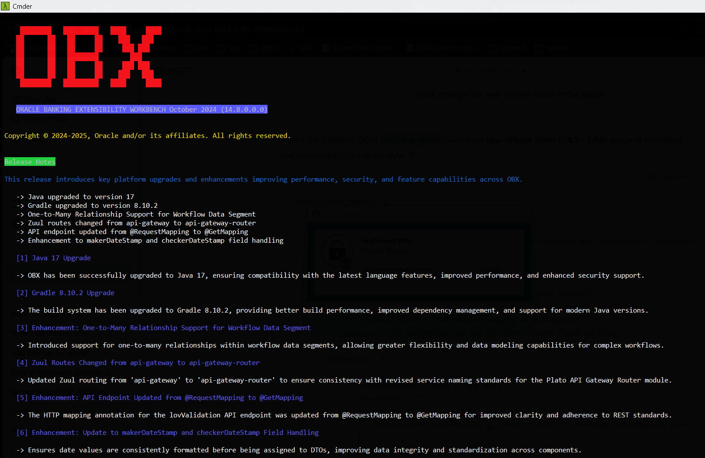The image size is (705, 458).
Task: Open the "standup" bookmark folder in the background browser
Action: (x=553, y=48)
